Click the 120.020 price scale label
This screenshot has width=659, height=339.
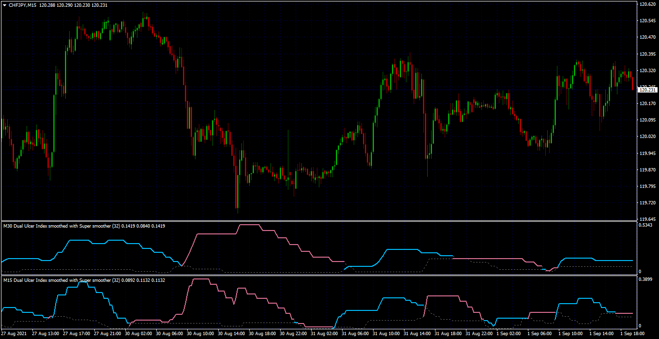(x=647, y=137)
